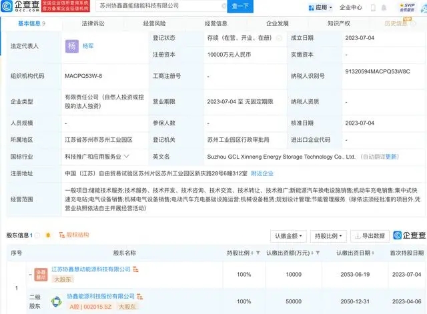Click the company name search input field
Image resolution: width=427 pixels, height=314 pixels.
coord(159,6)
